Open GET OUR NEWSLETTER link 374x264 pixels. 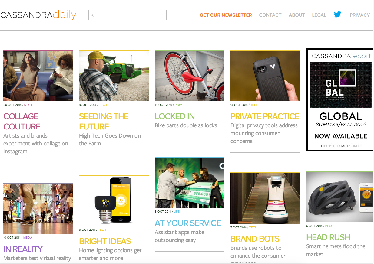pos(226,15)
